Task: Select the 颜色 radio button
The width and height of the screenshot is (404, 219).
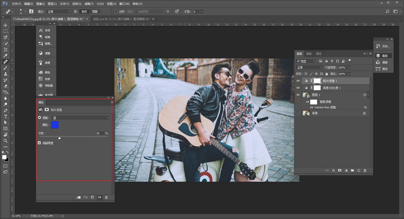Action: 40,125
